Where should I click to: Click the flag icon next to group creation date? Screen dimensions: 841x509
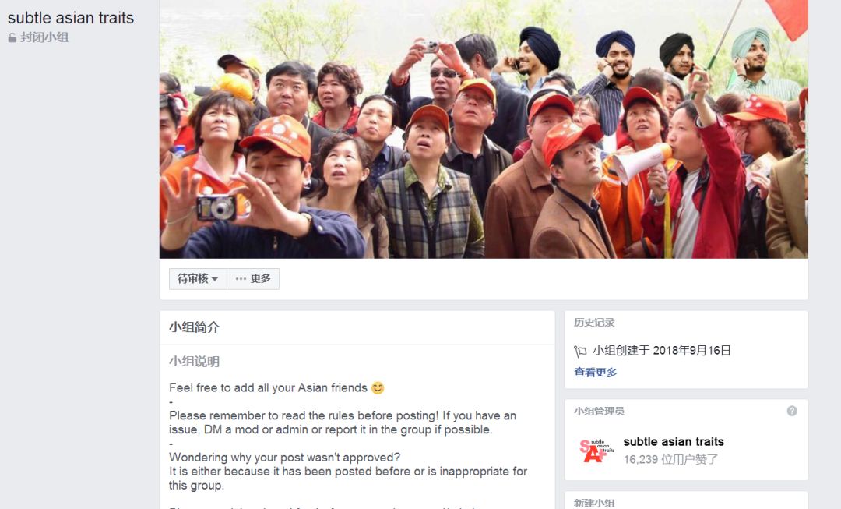(x=580, y=351)
